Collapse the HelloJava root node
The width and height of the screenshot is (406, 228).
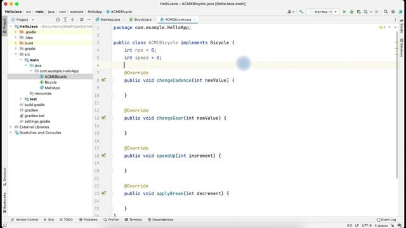(11, 27)
